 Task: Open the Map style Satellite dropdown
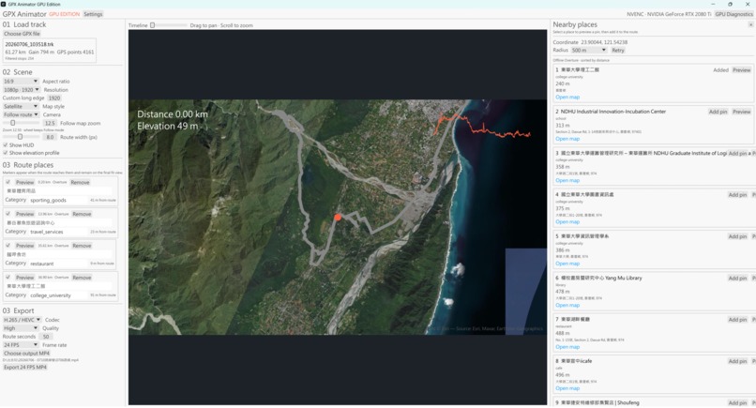[x=21, y=106]
